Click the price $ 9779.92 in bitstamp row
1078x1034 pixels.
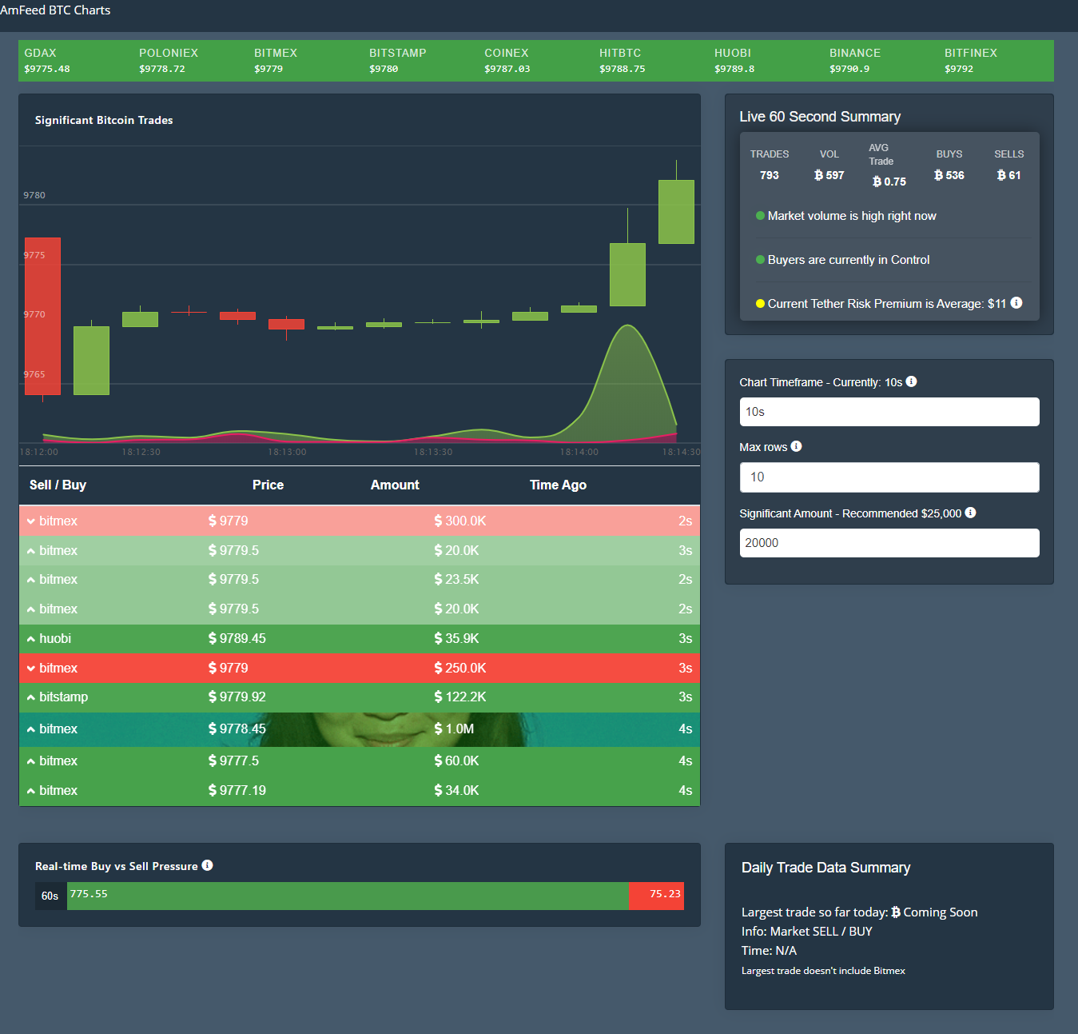[237, 697]
